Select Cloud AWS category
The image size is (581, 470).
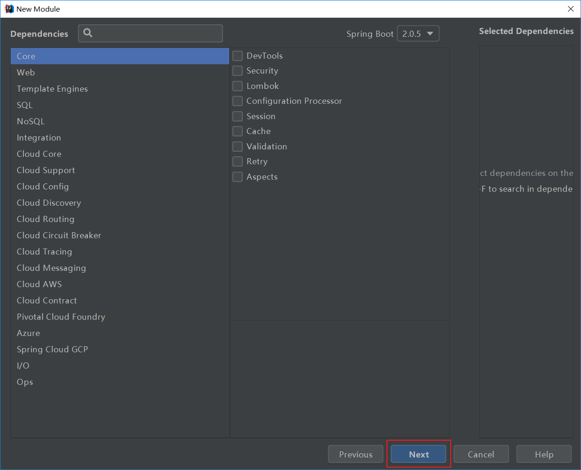click(x=120, y=284)
